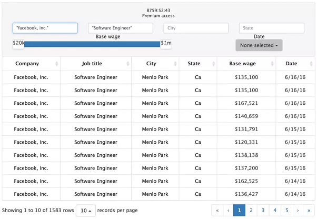Select the $131,791 base wage cell
This screenshot has height=219, width=317.
(246, 129)
